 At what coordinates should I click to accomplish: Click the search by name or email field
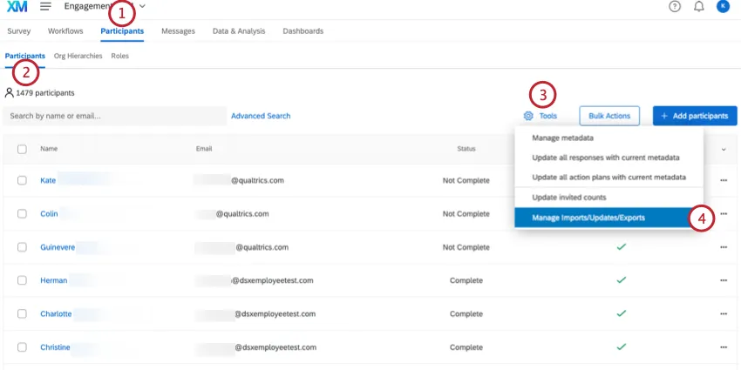[113, 116]
